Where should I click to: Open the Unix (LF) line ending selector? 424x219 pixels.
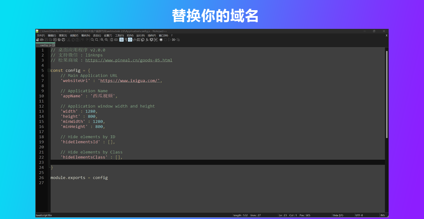tap(338, 215)
